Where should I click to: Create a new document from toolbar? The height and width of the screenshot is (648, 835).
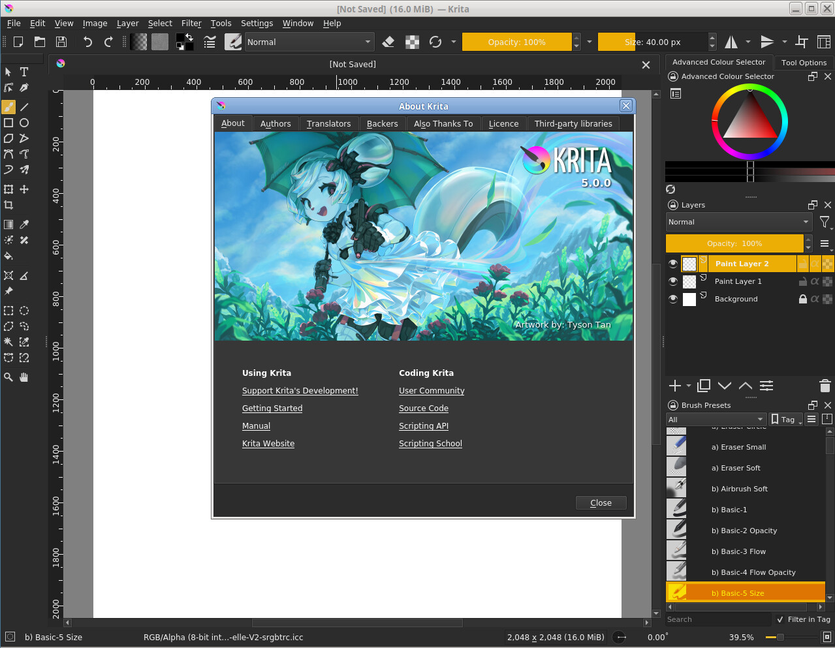click(19, 42)
